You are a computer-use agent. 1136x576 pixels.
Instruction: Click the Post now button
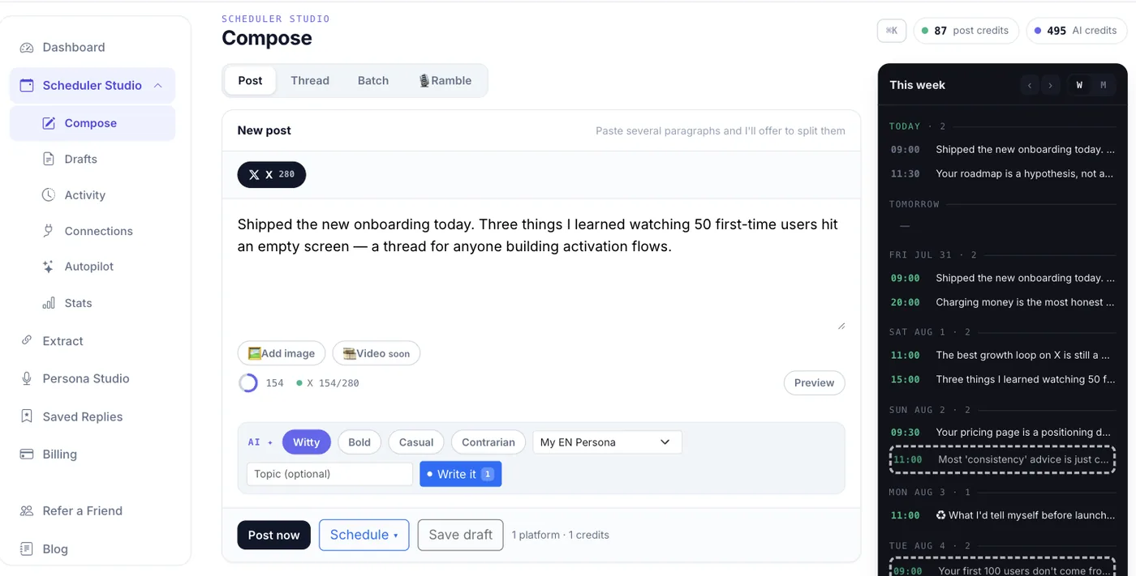[x=274, y=535]
